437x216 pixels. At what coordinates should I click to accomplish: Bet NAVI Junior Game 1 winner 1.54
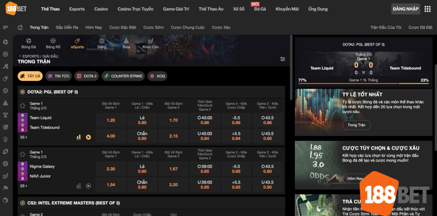point(111,185)
